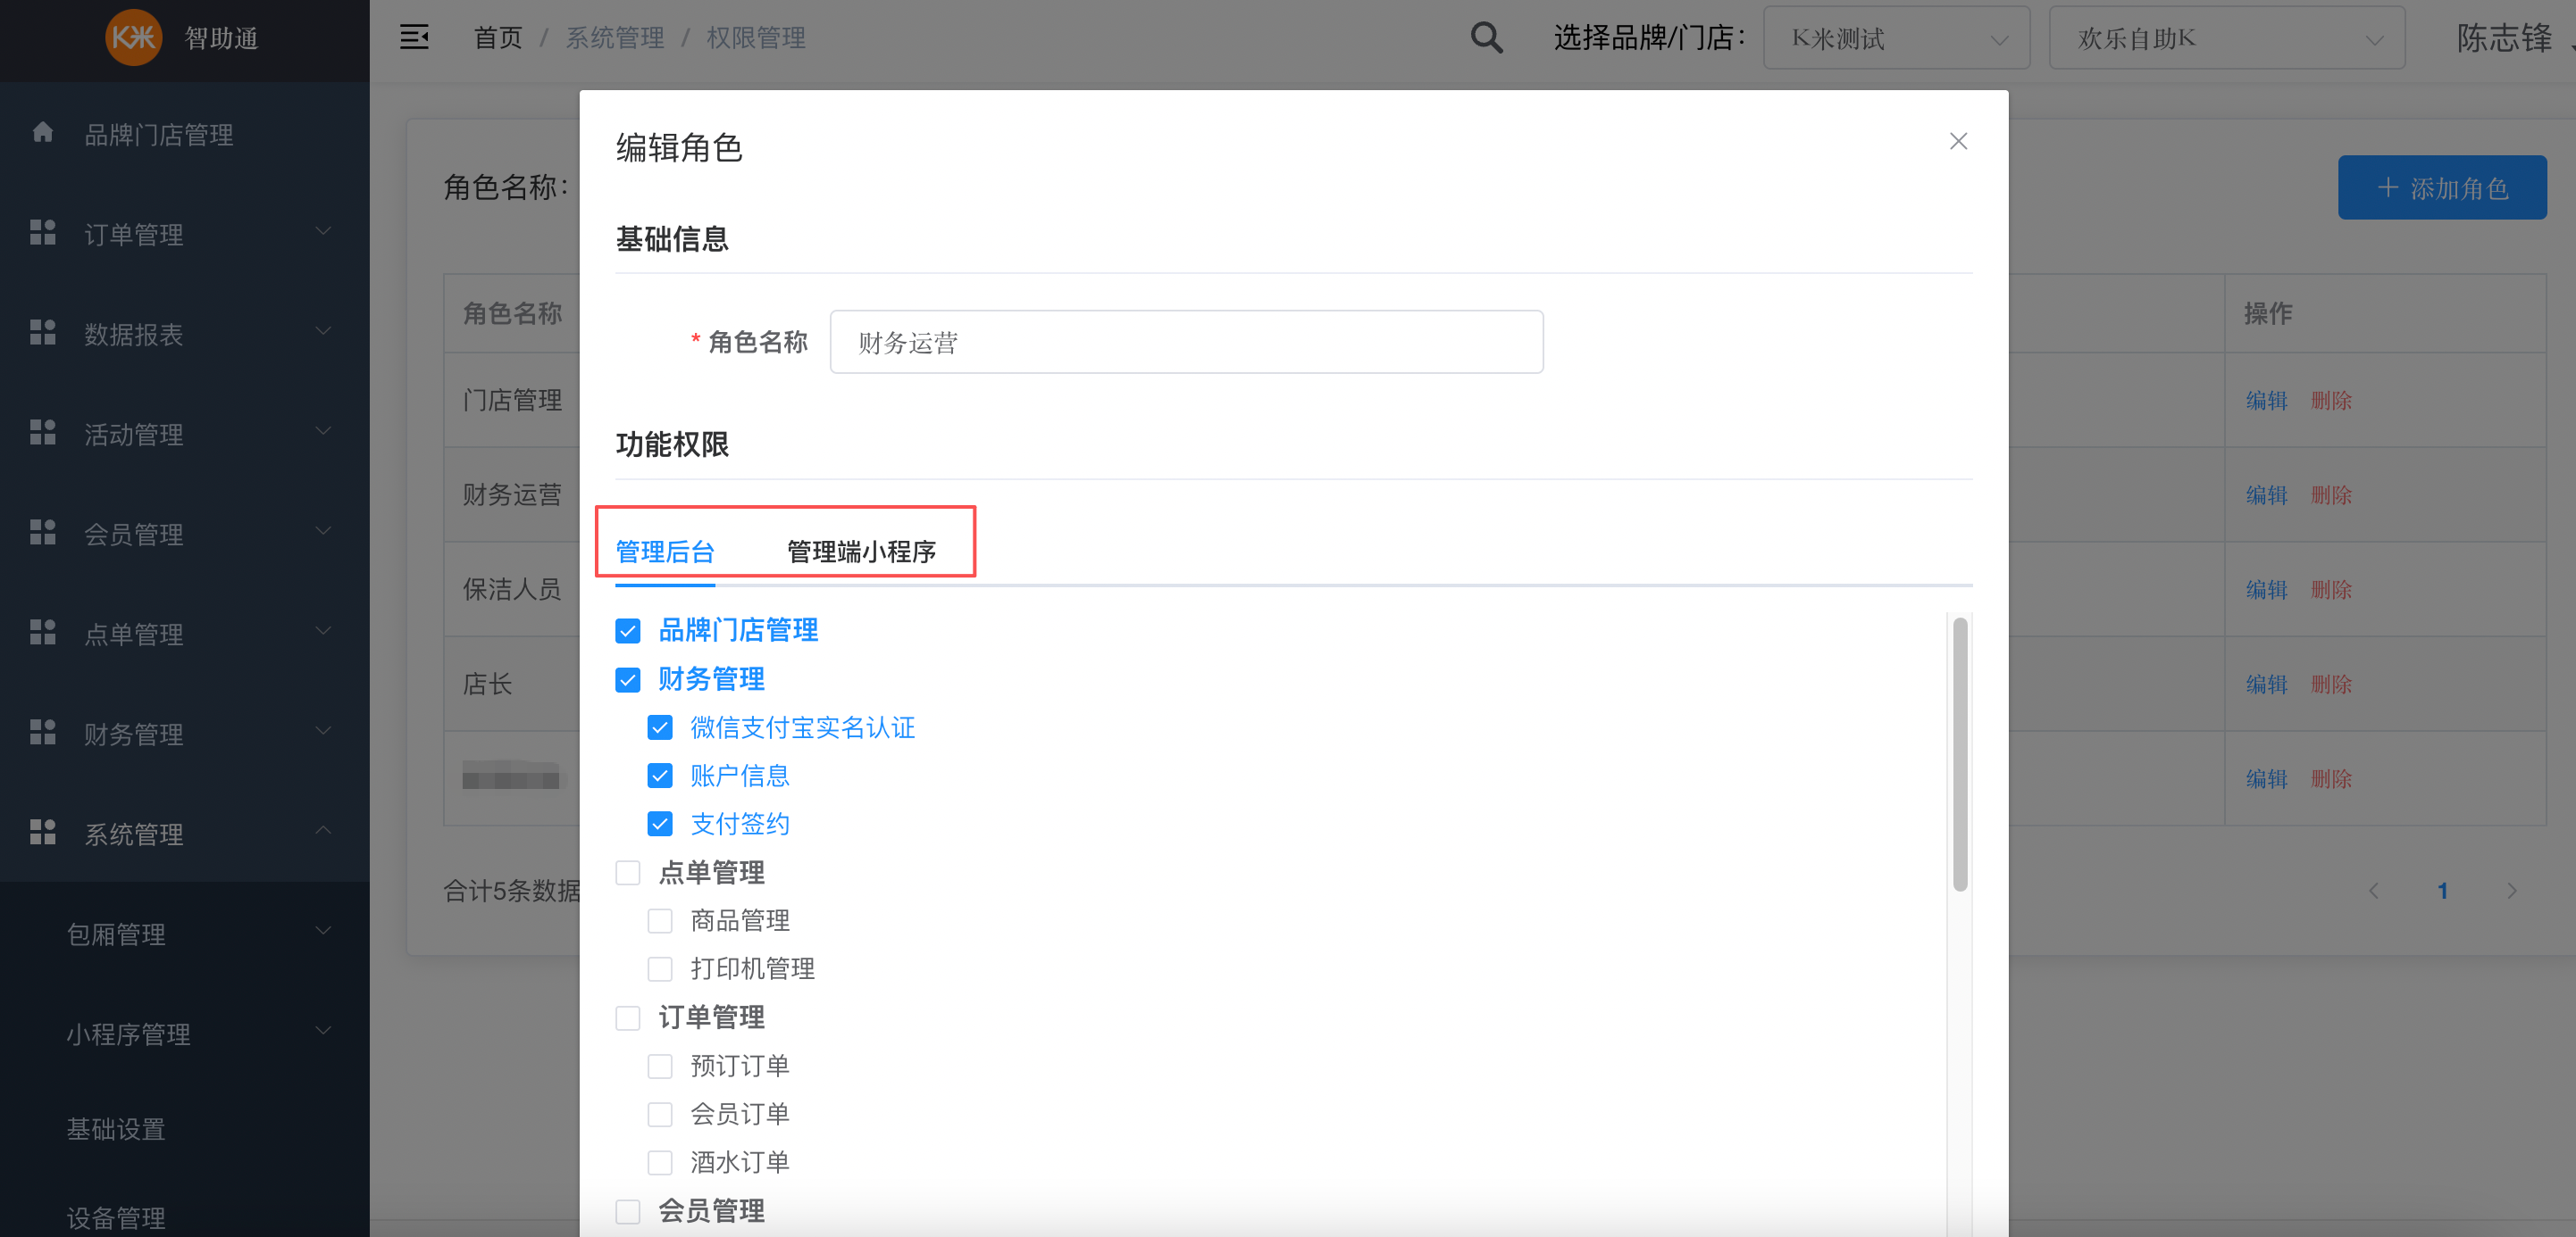
Task: Click the grid icon beside 数据报表
Action: pyautogui.click(x=42, y=333)
